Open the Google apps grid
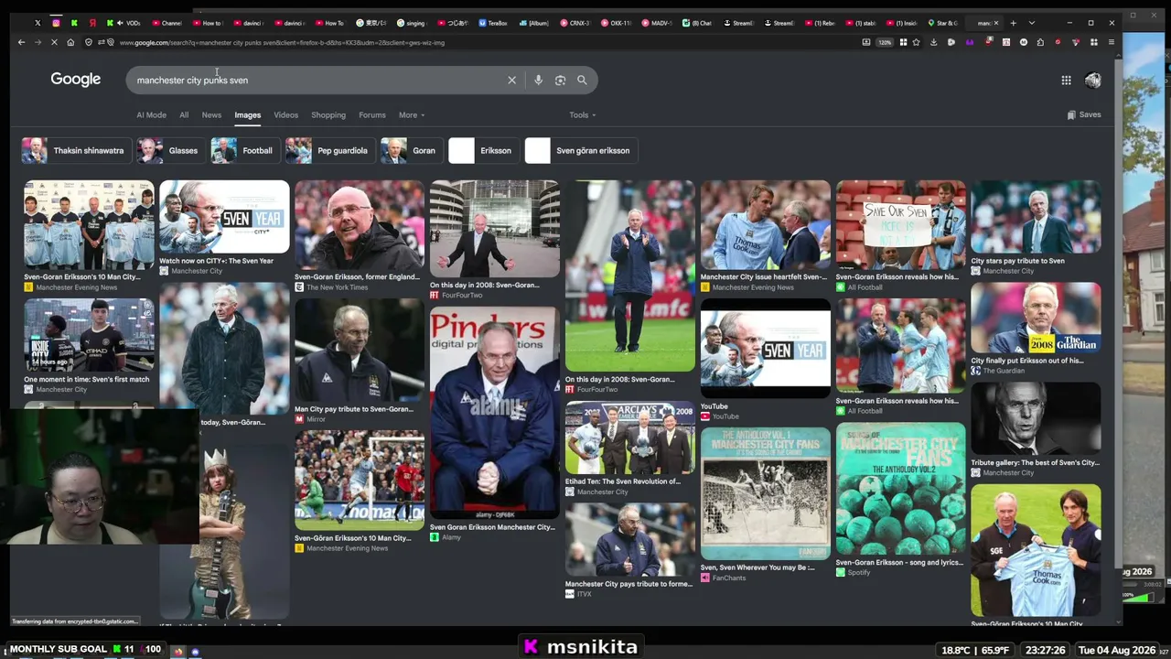 (x=1066, y=81)
